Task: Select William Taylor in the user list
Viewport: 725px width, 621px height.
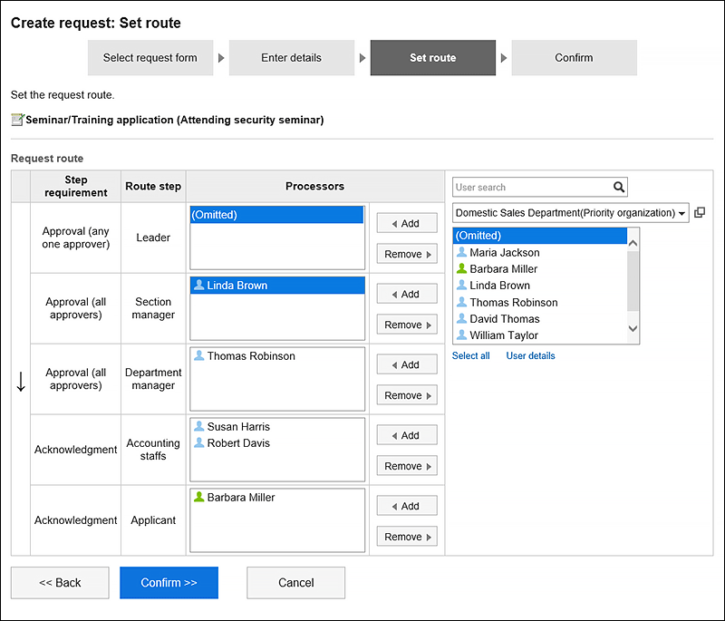Action: [540, 335]
